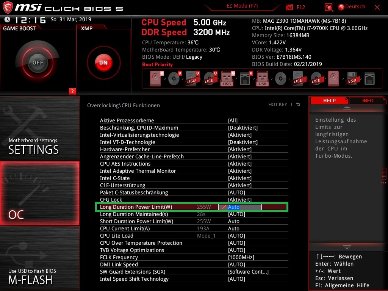Select the U-badged network boot device
This screenshot has height=291, width=388.
pyautogui.click(x=246, y=78)
